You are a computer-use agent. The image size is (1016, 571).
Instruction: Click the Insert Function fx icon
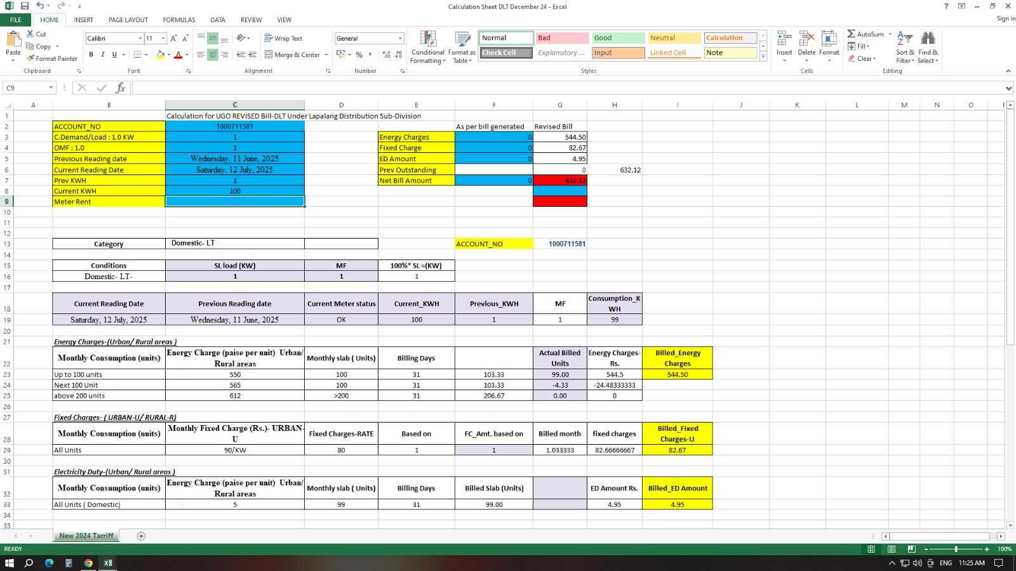[x=120, y=88]
